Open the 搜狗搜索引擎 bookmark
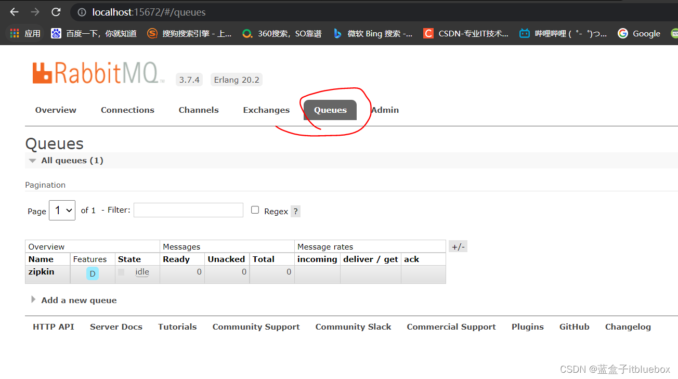The width and height of the screenshot is (678, 379). 190,33
